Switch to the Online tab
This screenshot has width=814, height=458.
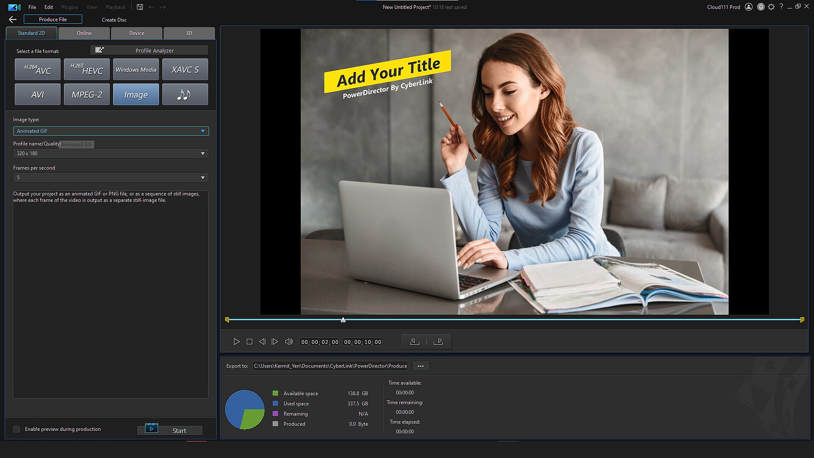pyautogui.click(x=84, y=33)
